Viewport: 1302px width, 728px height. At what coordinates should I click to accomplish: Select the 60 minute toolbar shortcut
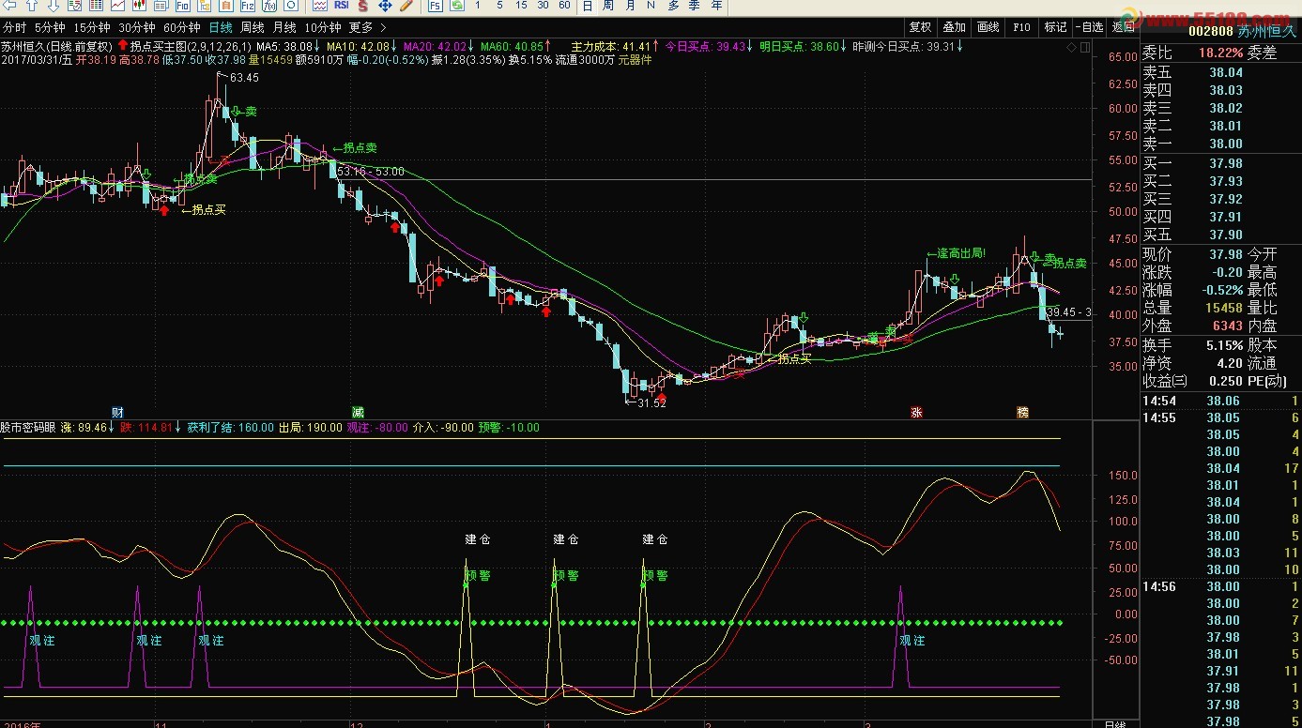click(564, 6)
